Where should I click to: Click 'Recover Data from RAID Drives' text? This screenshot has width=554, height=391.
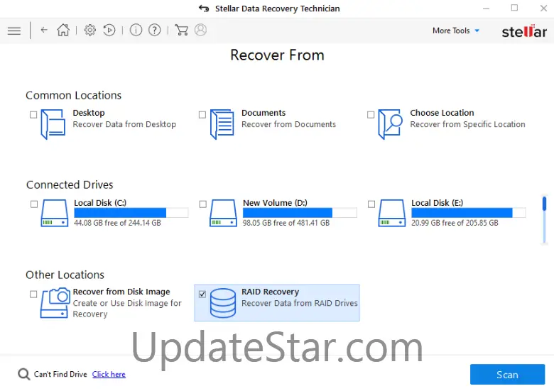pyautogui.click(x=300, y=303)
